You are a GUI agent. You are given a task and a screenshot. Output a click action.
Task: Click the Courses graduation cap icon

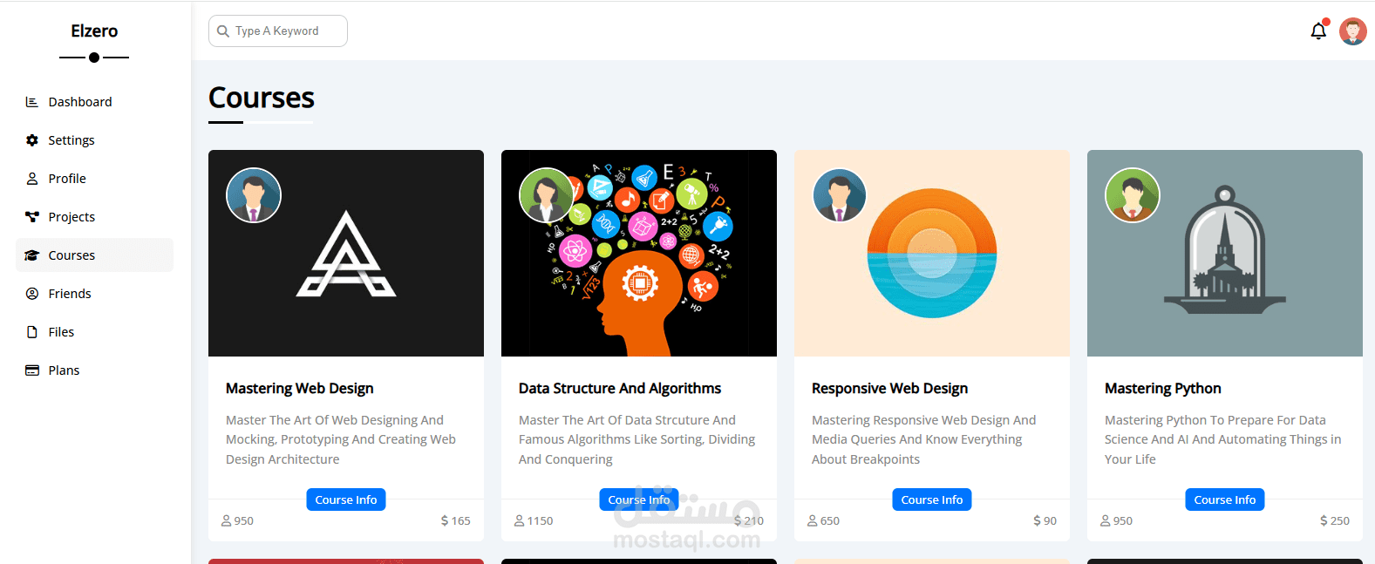[x=32, y=255]
